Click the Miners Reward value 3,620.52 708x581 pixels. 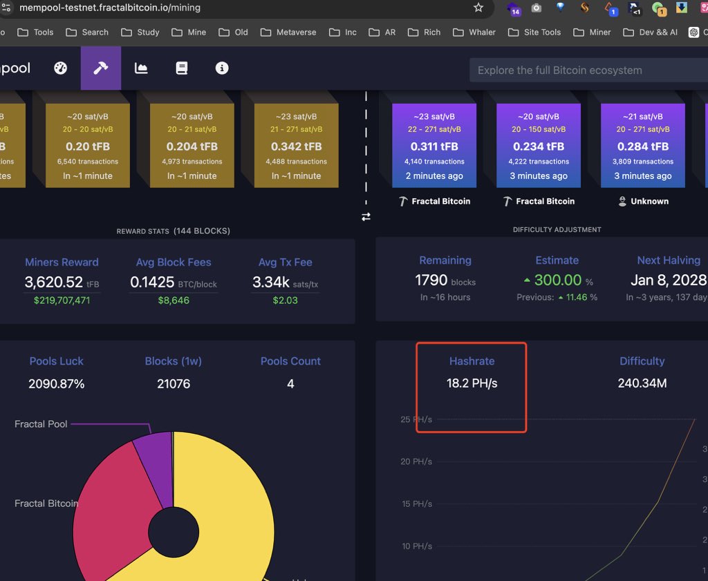pyautogui.click(x=54, y=282)
